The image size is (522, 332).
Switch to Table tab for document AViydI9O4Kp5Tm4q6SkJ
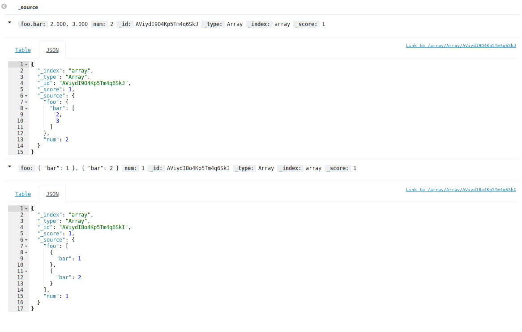point(23,50)
